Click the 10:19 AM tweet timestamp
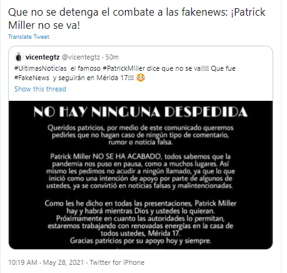 [23, 262]
